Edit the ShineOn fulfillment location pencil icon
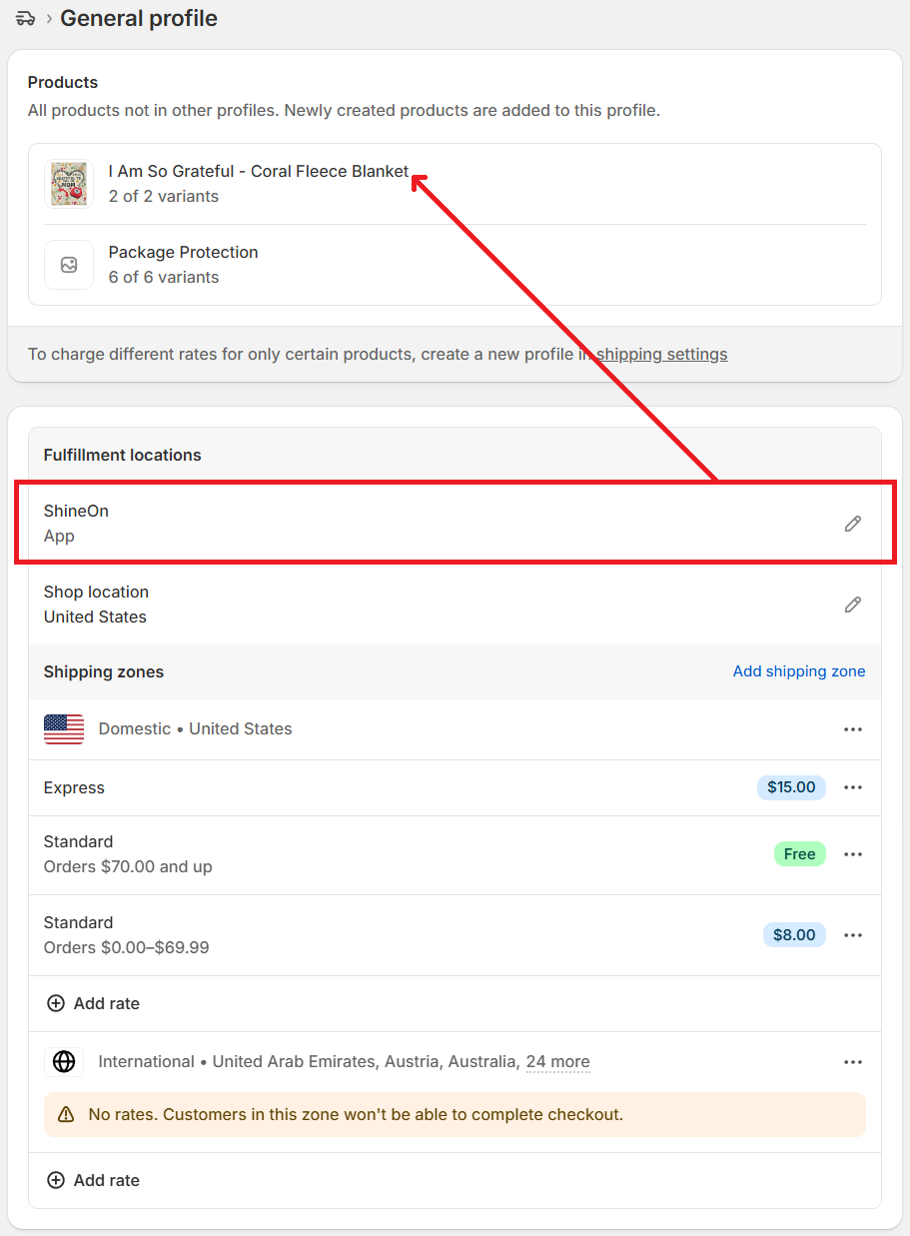This screenshot has width=910, height=1236. (x=852, y=524)
